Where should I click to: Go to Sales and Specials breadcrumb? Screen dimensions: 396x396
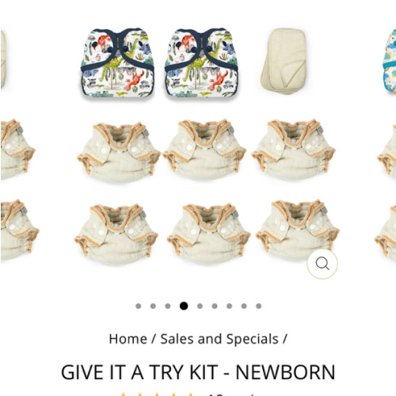(219, 339)
